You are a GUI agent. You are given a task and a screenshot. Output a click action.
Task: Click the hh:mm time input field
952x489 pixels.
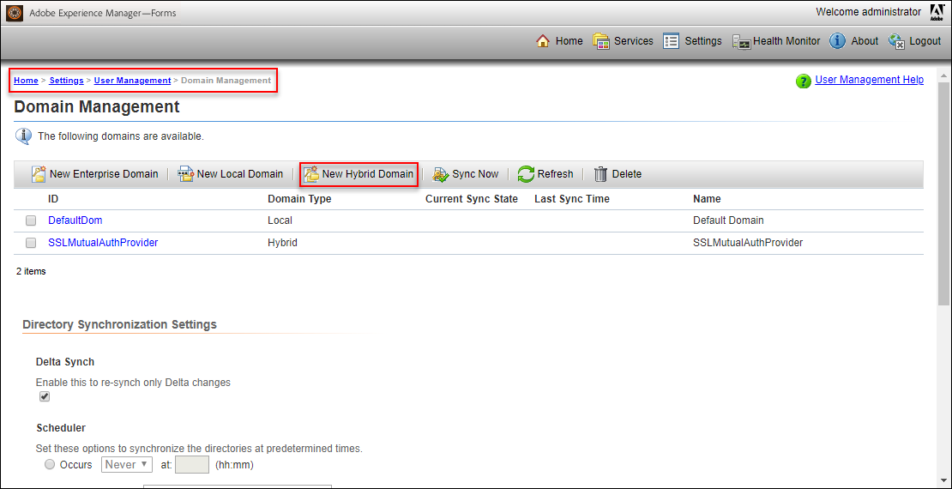[x=192, y=465]
